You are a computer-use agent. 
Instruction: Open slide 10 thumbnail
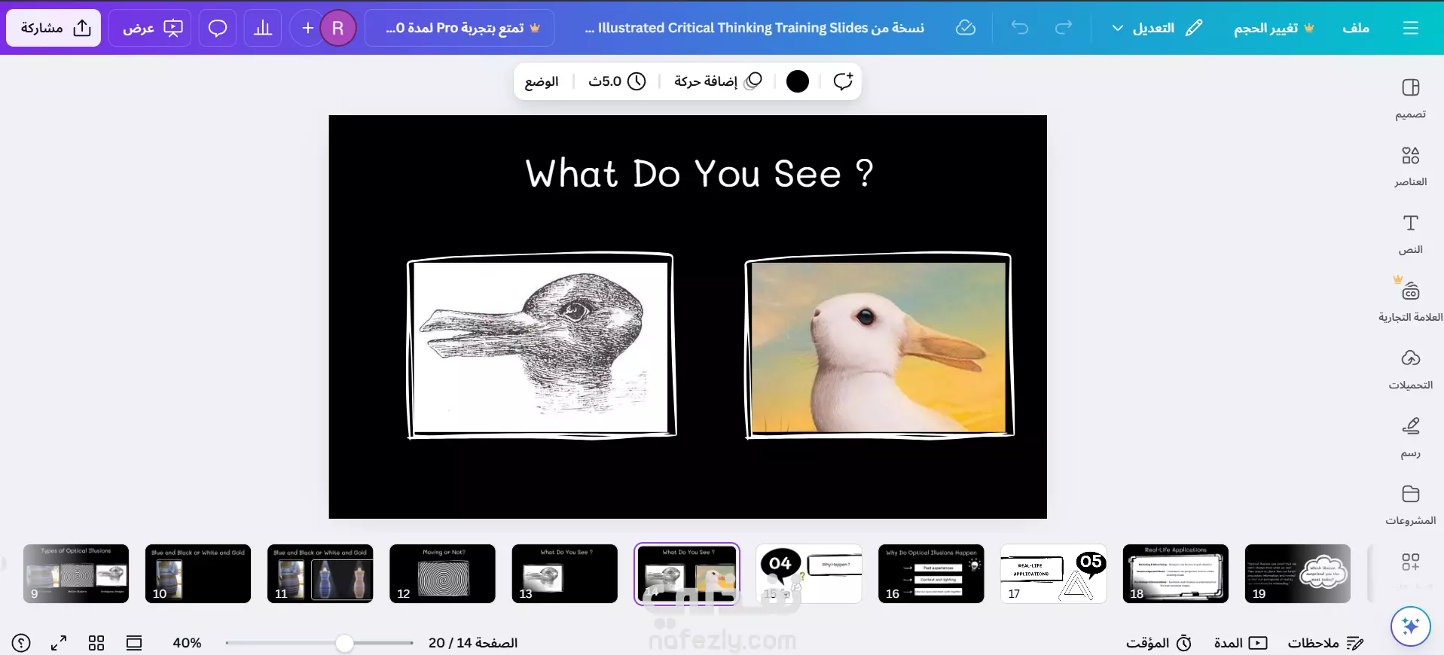(198, 574)
